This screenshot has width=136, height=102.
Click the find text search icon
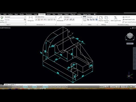pyautogui.click(x=25, y=20)
